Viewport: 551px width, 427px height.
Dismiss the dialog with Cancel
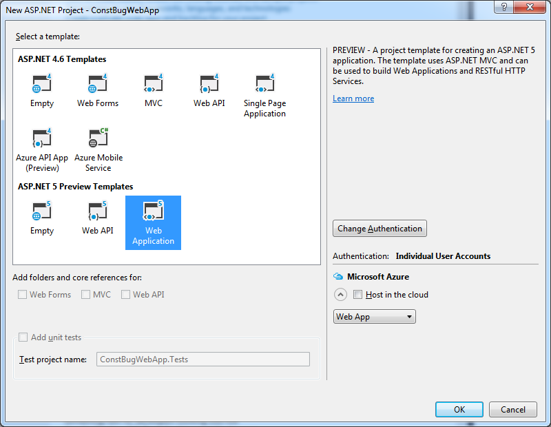512,409
